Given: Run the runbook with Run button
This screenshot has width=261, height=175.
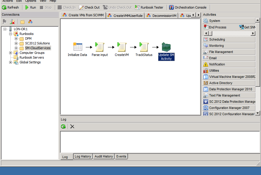Looking at the screenshot, I should (x=31, y=7).
